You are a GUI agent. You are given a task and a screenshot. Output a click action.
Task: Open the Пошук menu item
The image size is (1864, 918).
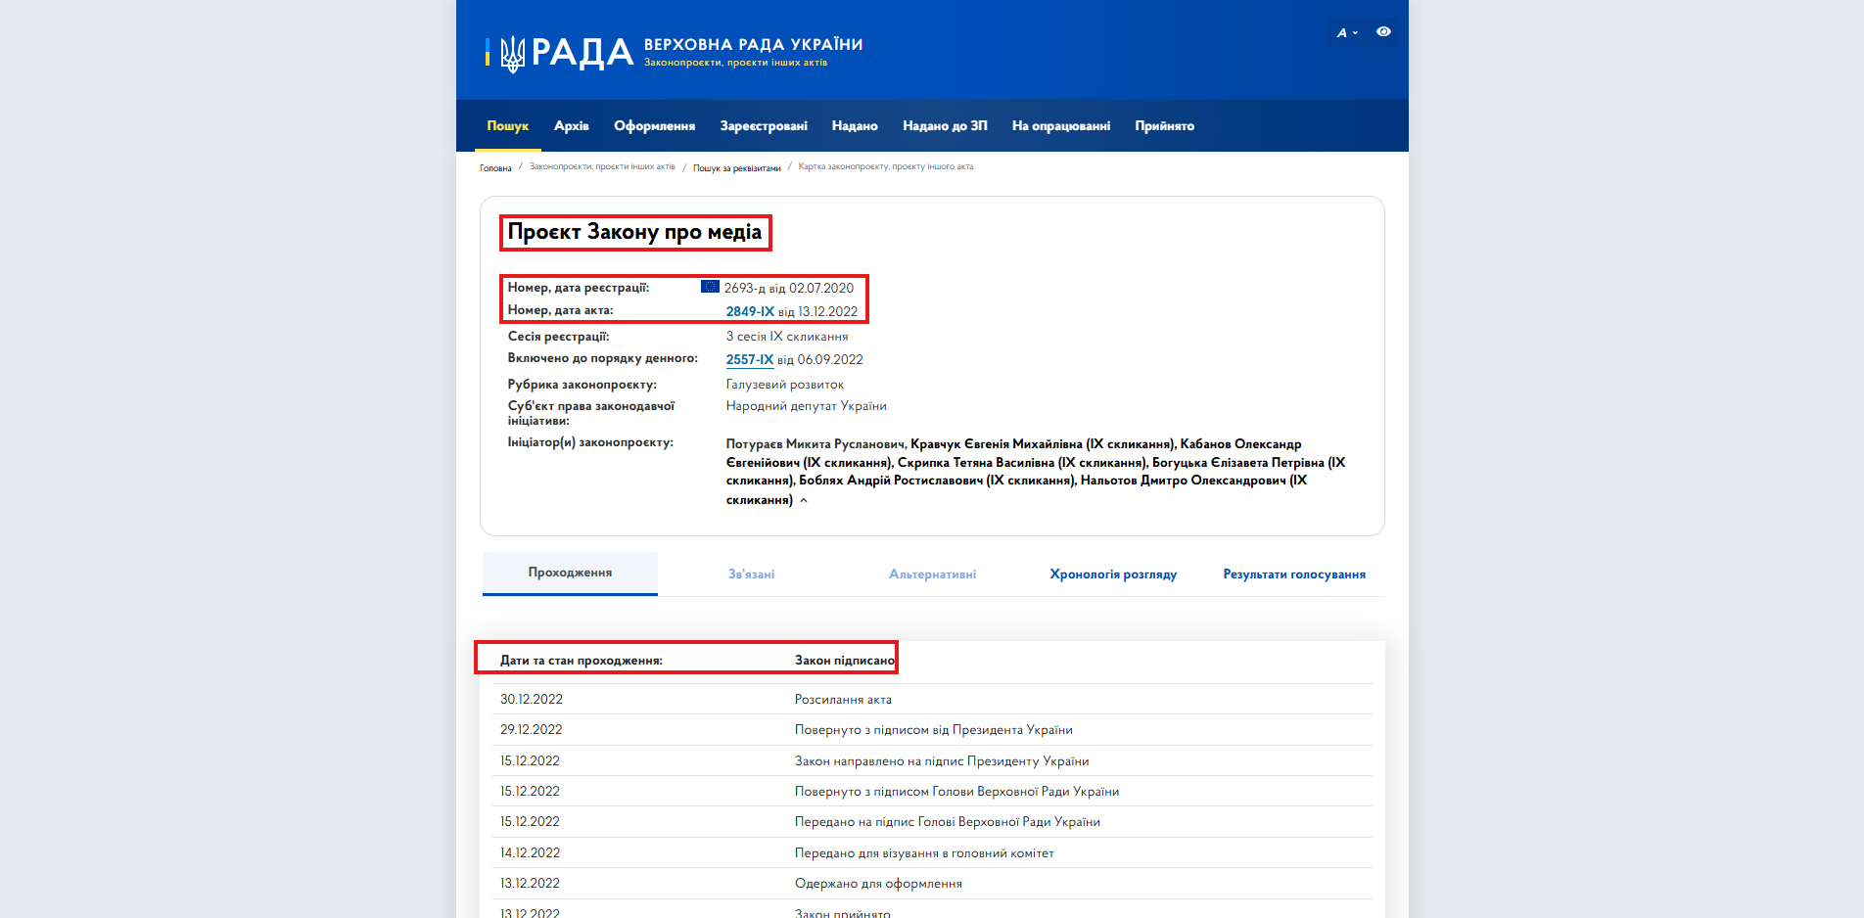point(507,126)
